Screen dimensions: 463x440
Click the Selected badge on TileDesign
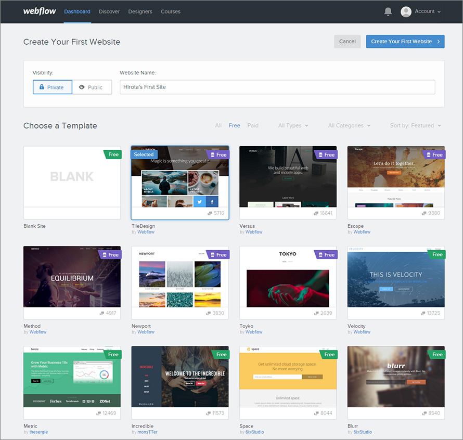[x=144, y=154]
